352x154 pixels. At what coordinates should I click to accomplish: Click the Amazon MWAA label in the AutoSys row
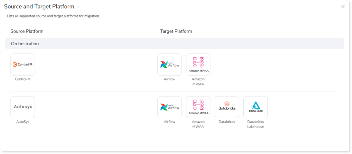click(x=198, y=124)
